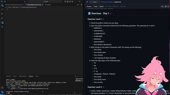The image size is (170, 95).
Task: Click the Exercise: Level 1 anchor link icon
Action: pyautogui.click(x=103, y=19)
